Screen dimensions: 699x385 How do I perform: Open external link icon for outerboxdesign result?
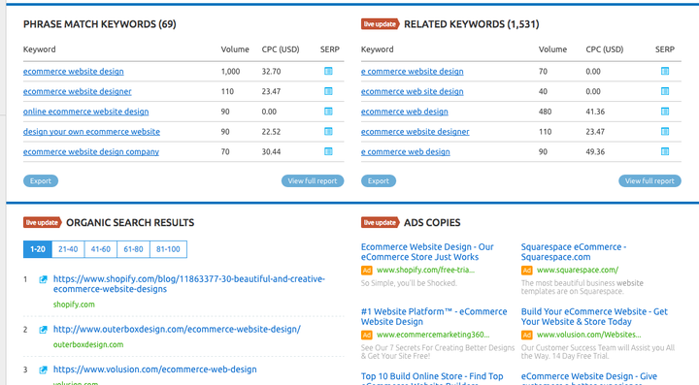tap(43, 330)
